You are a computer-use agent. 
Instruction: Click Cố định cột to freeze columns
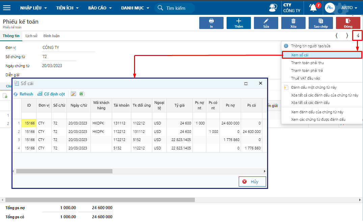[x=51, y=94]
